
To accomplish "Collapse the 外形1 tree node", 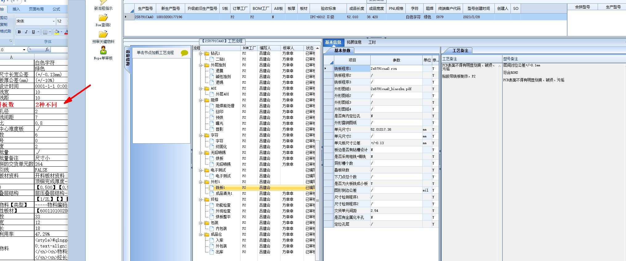I will coord(201,182).
